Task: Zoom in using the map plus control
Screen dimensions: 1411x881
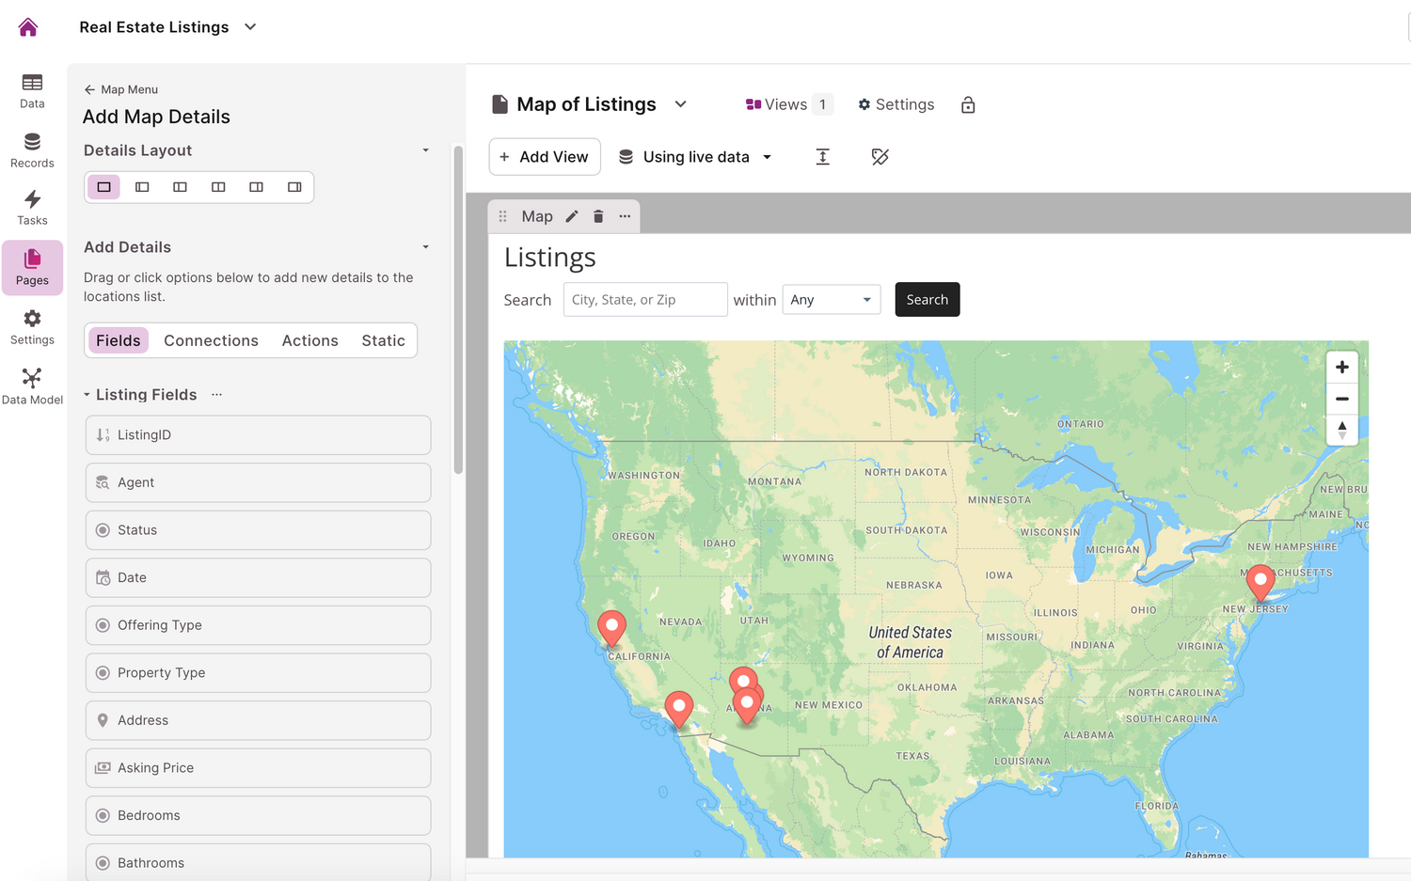Action: pos(1341,367)
